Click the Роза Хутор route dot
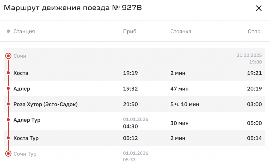Screen dimensions: 270x168 [8, 104]
